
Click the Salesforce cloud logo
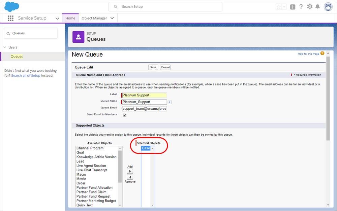[12, 6]
